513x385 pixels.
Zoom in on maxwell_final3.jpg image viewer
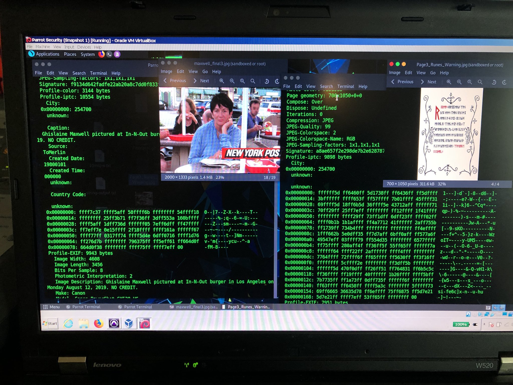[x=222, y=81]
